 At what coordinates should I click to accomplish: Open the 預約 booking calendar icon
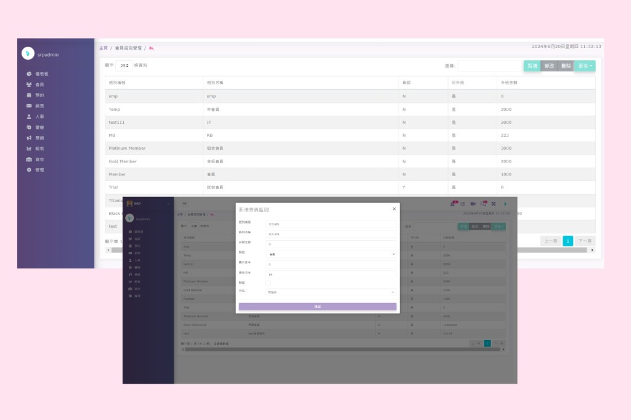tap(29, 95)
